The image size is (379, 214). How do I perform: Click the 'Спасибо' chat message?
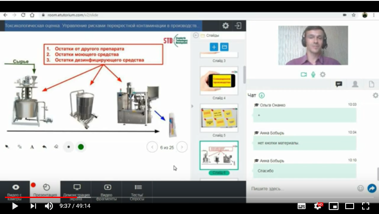(x=305, y=171)
